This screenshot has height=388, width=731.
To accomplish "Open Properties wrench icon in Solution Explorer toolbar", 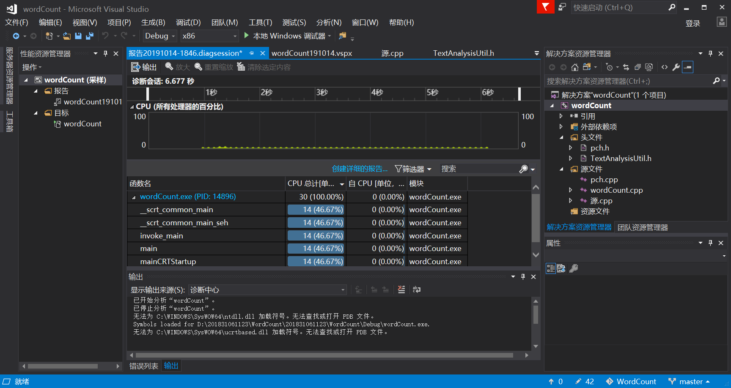I will [x=676, y=67].
